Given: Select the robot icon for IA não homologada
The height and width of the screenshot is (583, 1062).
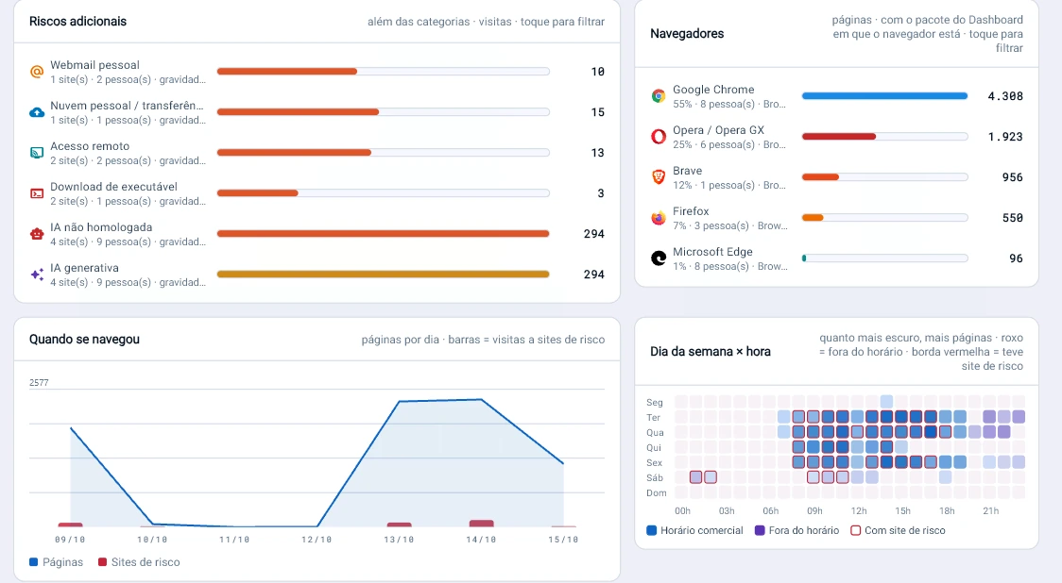Looking at the screenshot, I should pyautogui.click(x=37, y=234).
